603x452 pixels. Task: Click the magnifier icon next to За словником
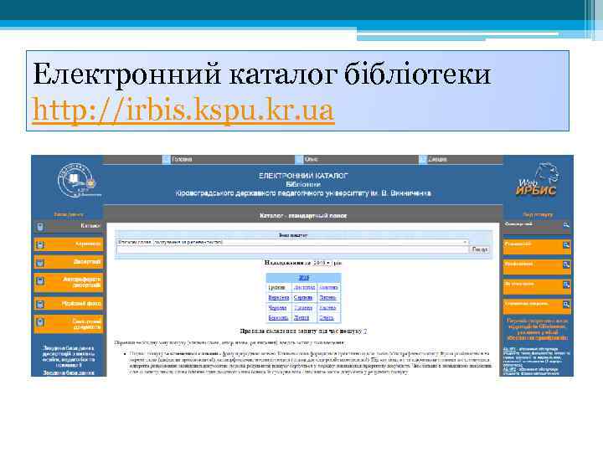pyautogui.click(x=566, y=285)
